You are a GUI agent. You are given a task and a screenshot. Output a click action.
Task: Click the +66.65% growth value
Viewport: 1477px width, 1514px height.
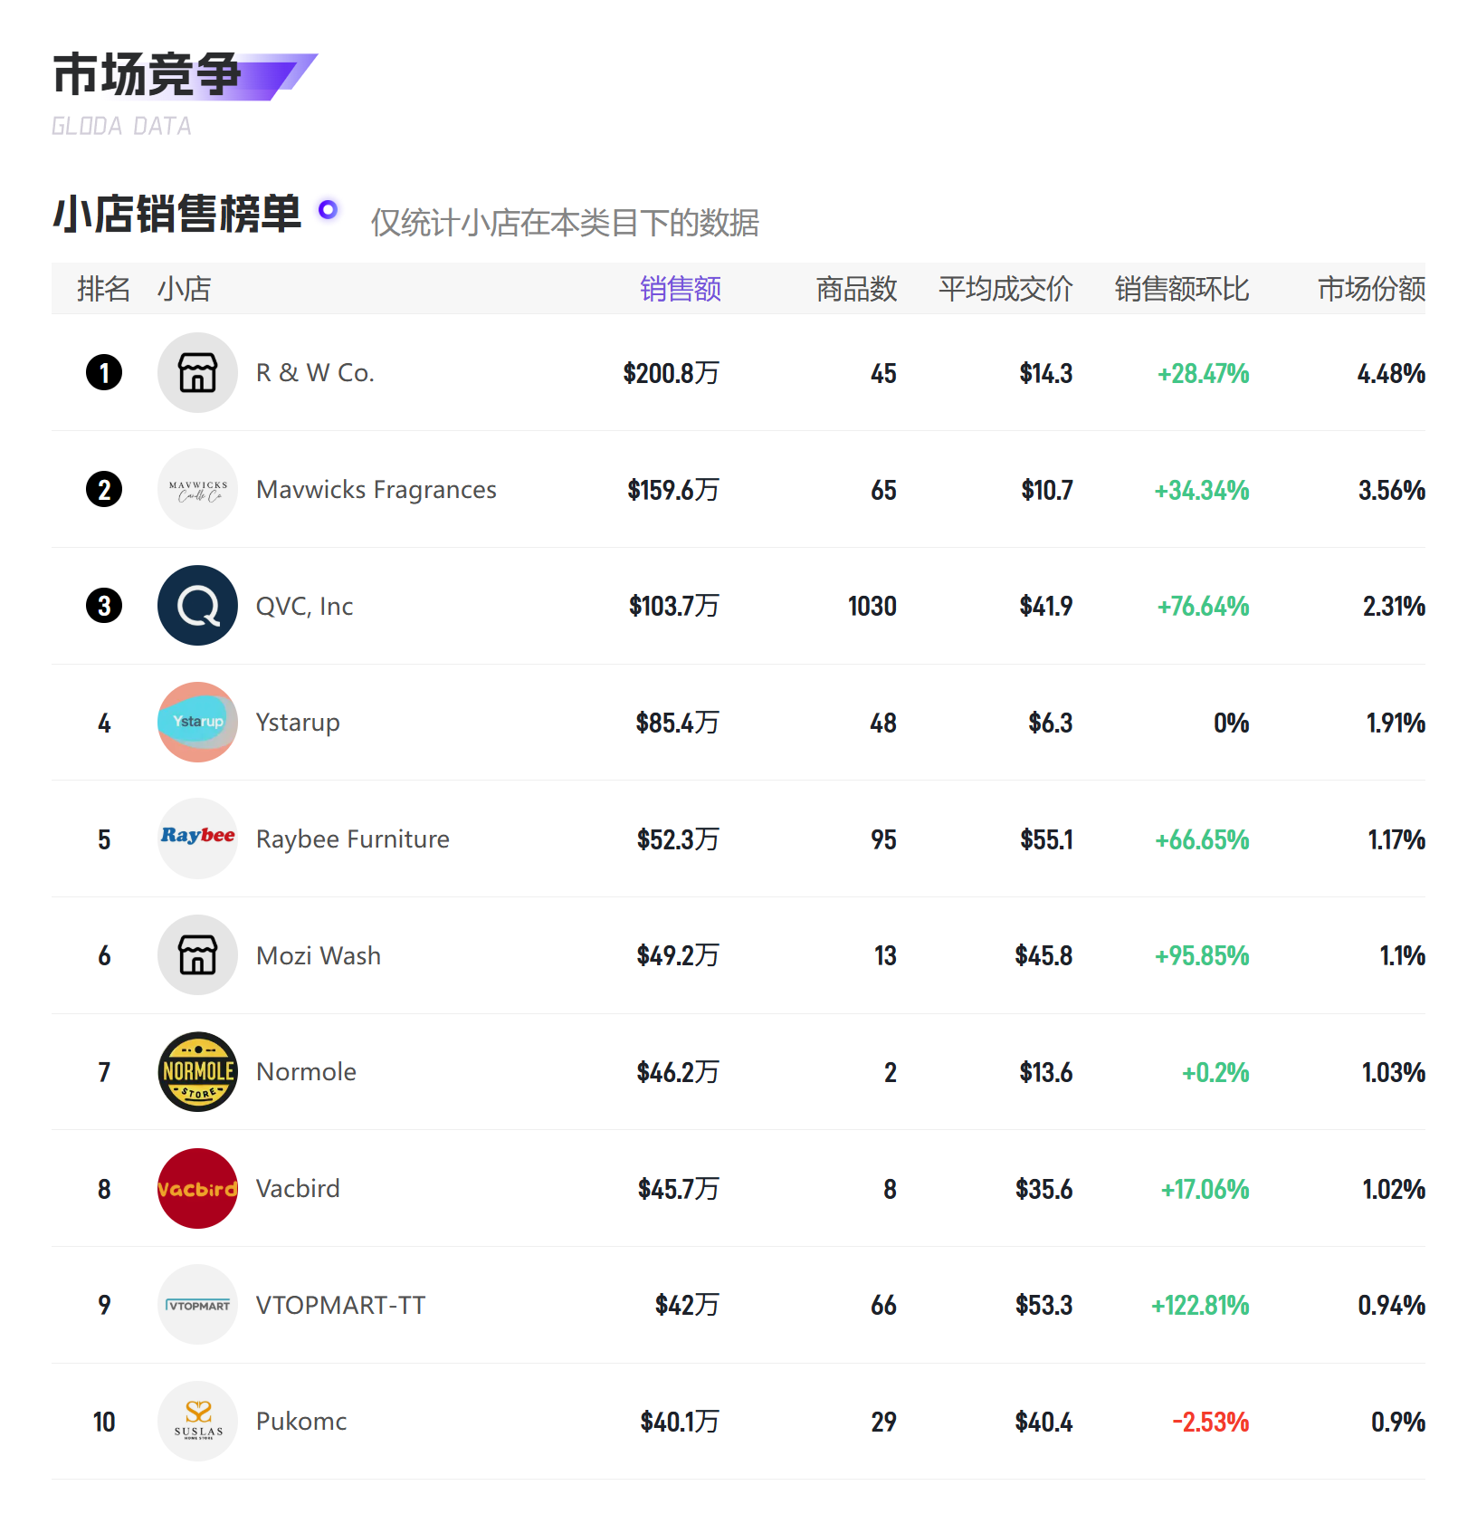coord(1202,839)
